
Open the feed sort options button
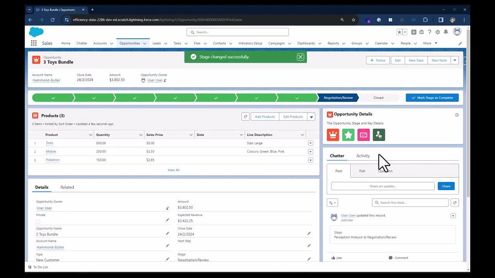(x=332, y=203)
